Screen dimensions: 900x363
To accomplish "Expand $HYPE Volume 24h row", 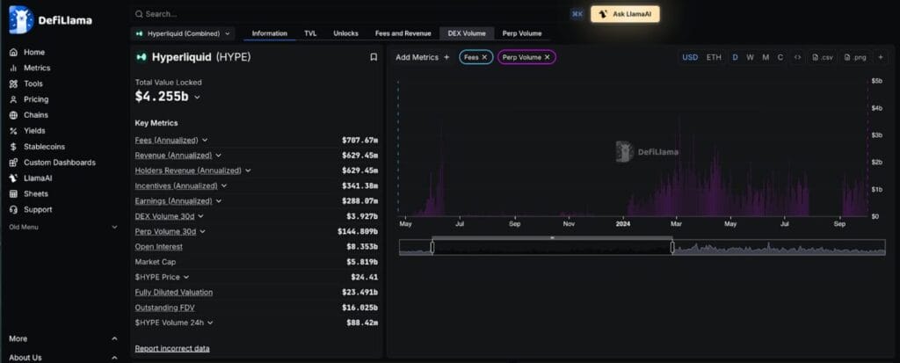I will (211, 323).
